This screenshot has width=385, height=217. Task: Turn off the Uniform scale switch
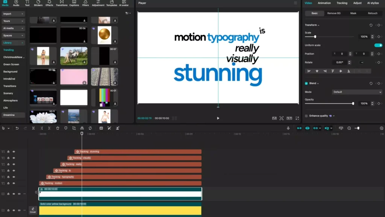click(x=378, y=45)
